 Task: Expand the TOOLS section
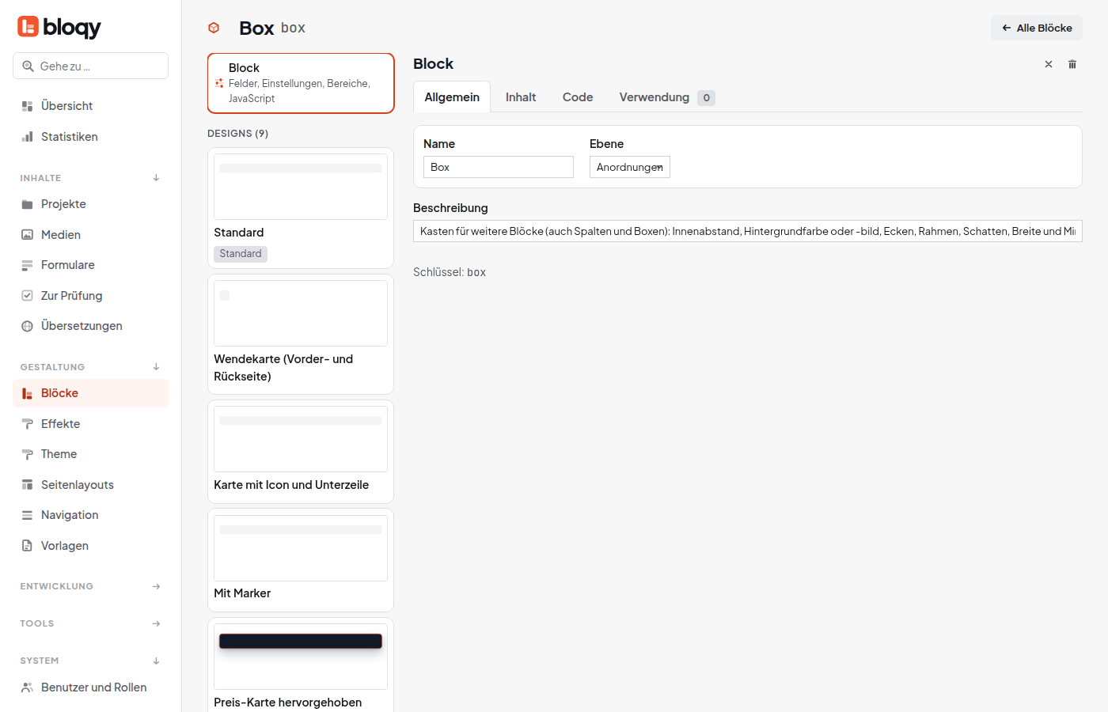156,623
